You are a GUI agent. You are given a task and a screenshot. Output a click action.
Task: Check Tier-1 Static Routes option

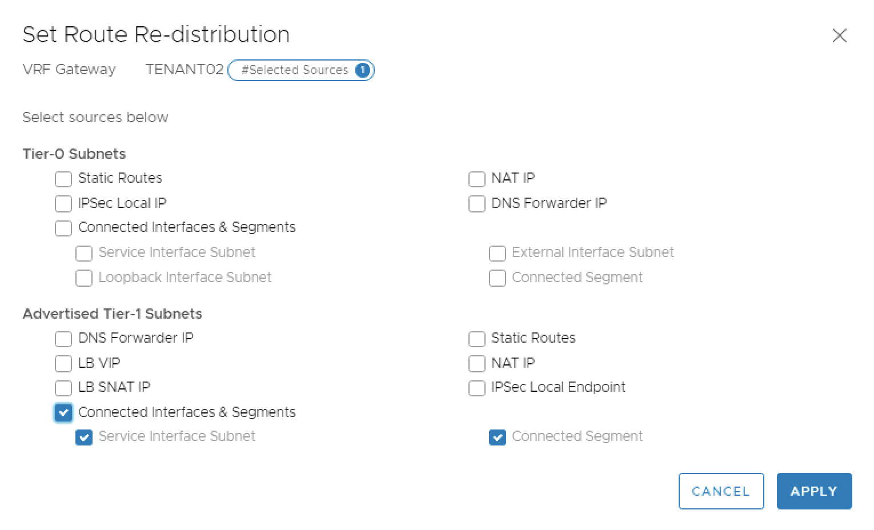(x=476, y=339)
